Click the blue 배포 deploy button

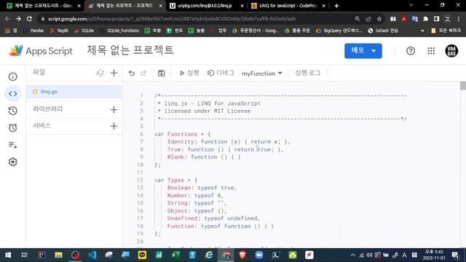tap(363, 51)
